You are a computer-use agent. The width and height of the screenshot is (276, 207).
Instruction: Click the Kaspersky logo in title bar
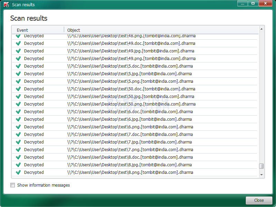pyautogui.click(x=6, y=4)
